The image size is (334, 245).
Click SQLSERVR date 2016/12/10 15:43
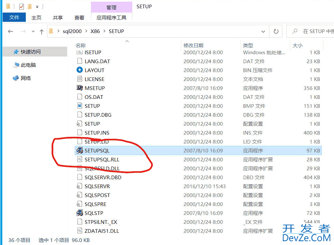click(x=204, y=186)
